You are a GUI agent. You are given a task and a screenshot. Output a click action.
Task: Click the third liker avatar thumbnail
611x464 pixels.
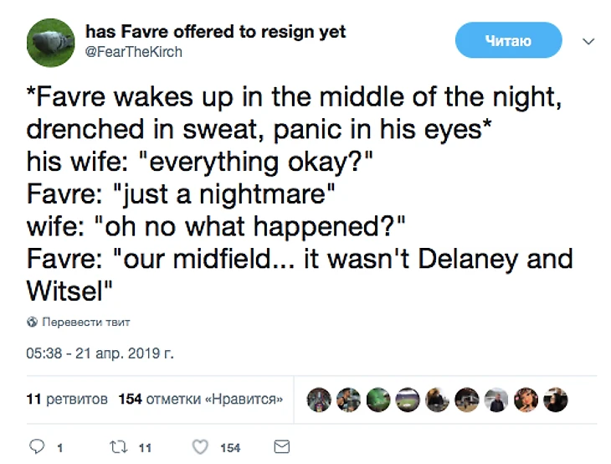(x=378, y=400)
